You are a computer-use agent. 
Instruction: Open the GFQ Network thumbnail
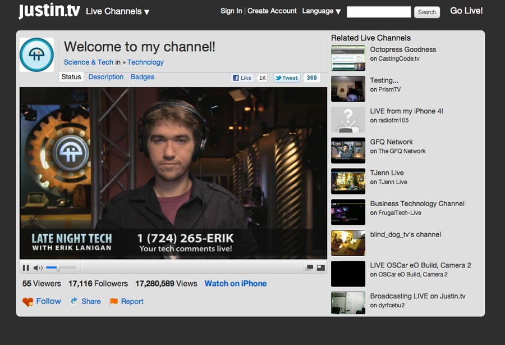(x=348, y=151)
